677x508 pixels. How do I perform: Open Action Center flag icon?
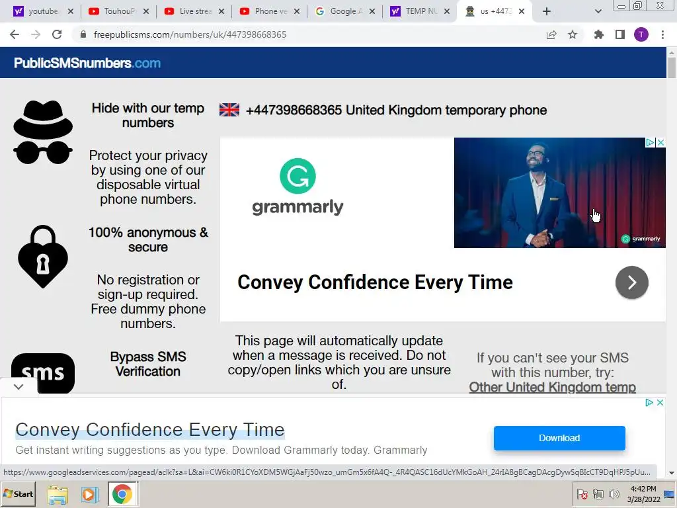582,494
